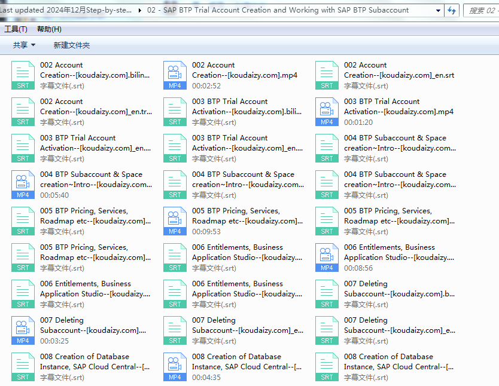This screenshot has height=386, width=499.
Task: Expand the breadcrumb arrow before the 02 - SAP BTP folder
Action: (x=139, y=10)
